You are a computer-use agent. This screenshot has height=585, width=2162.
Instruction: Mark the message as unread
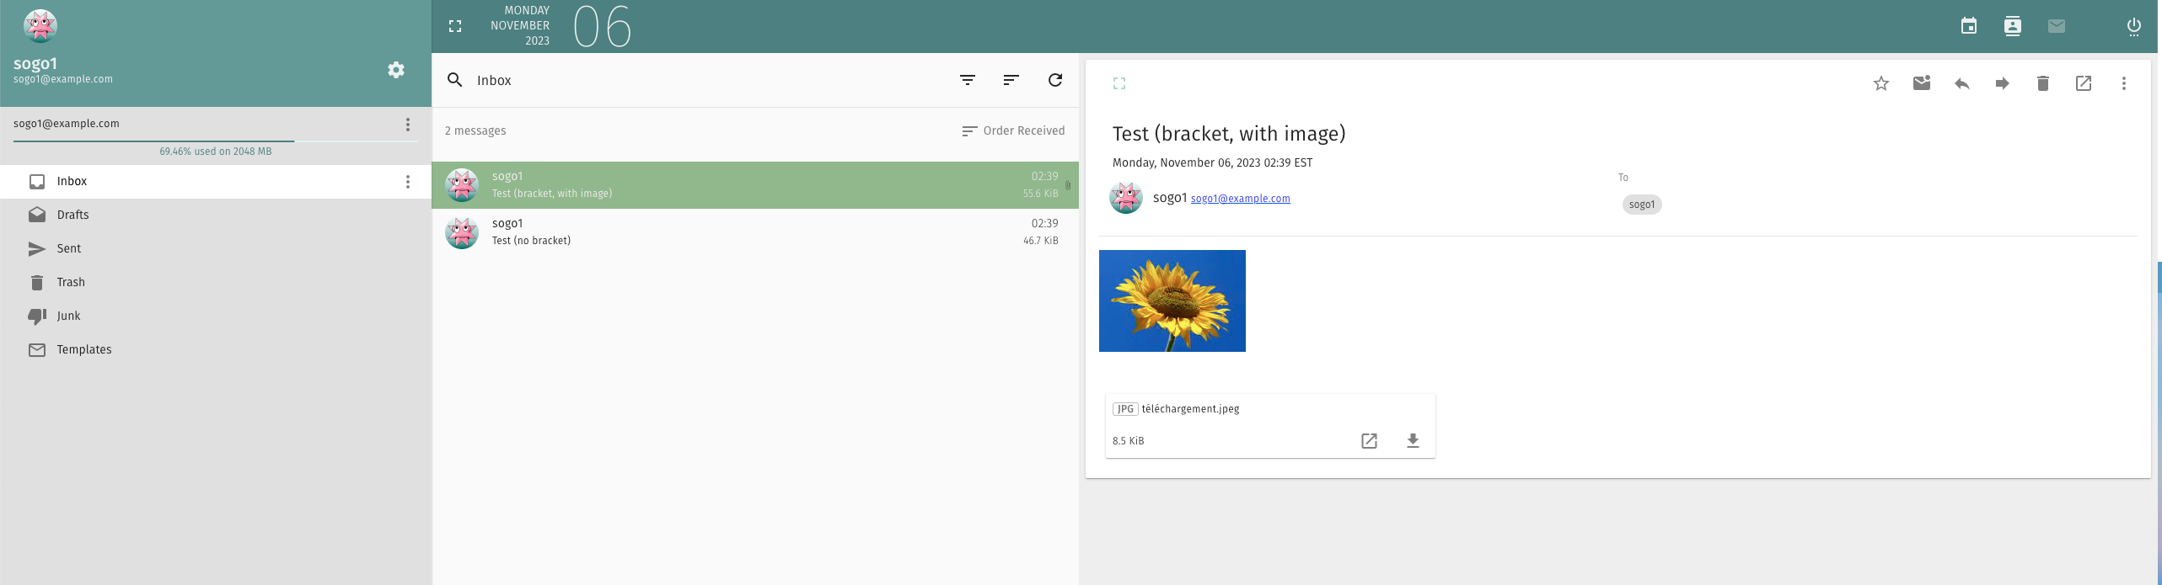(1921, 83)
